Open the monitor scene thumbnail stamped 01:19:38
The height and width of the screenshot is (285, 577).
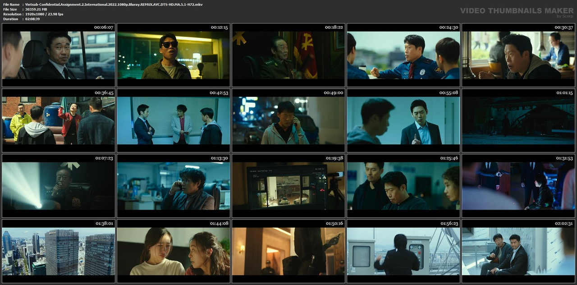click(288, 186)
